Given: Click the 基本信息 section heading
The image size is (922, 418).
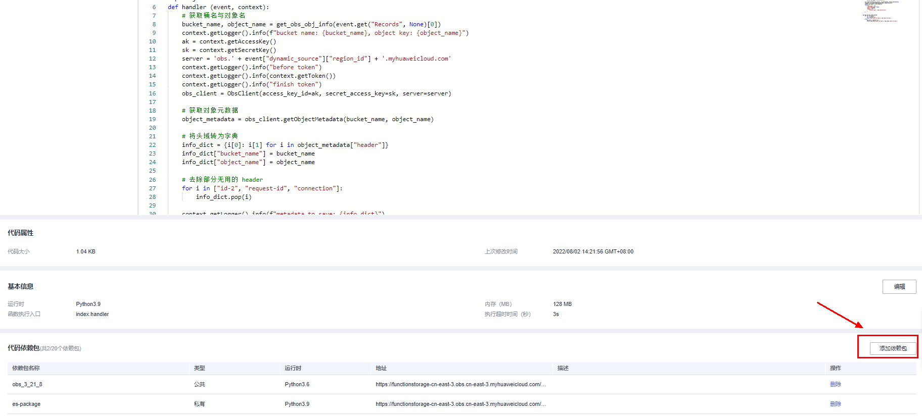Looking at the screenshot, I should click(x=21, y=287).
